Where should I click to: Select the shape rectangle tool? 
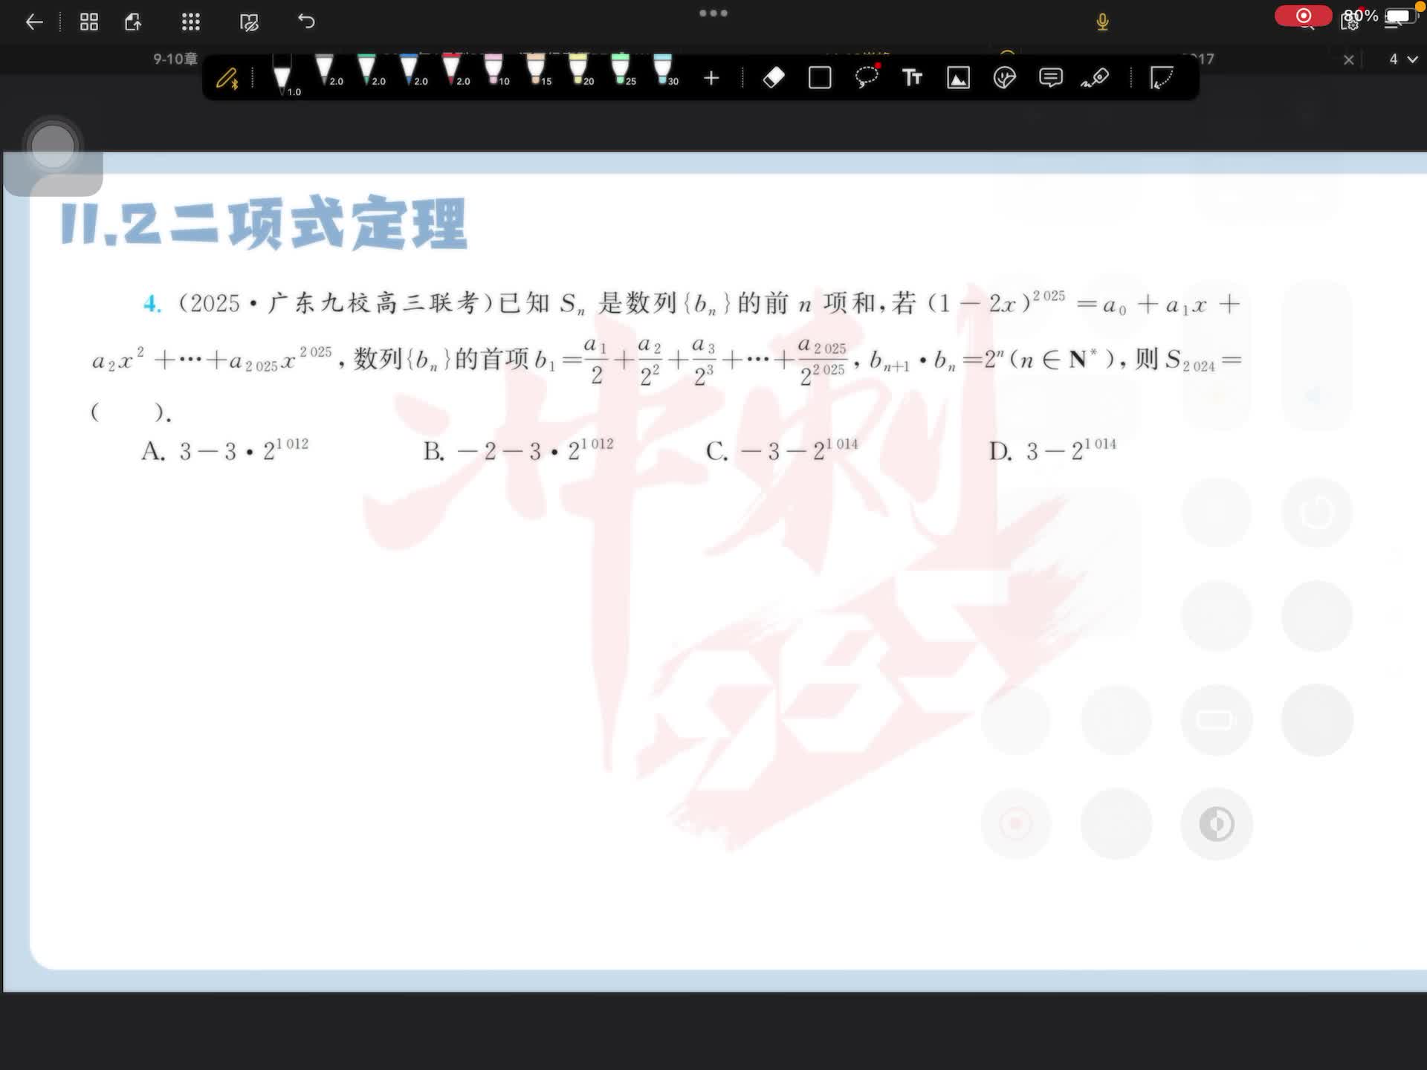[x=820, y=77]
